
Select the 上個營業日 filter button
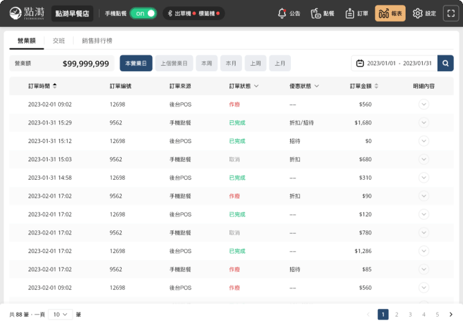coord(173,64)
